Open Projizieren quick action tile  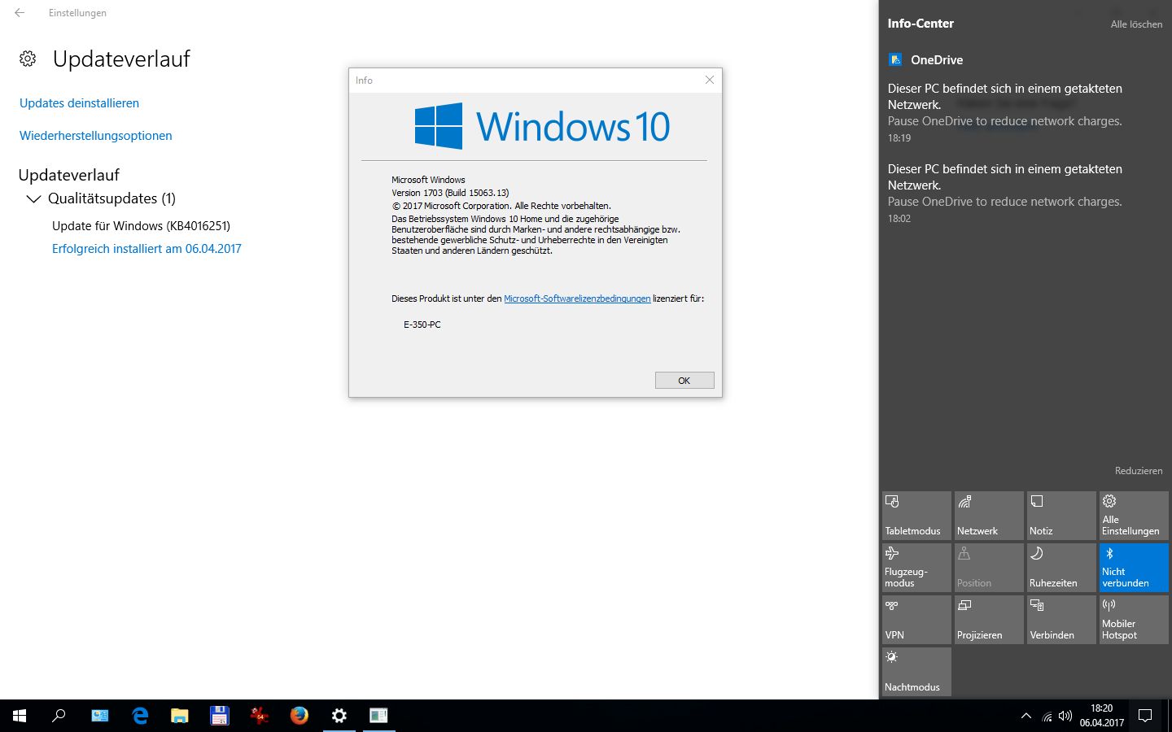[x=989, y=619]
